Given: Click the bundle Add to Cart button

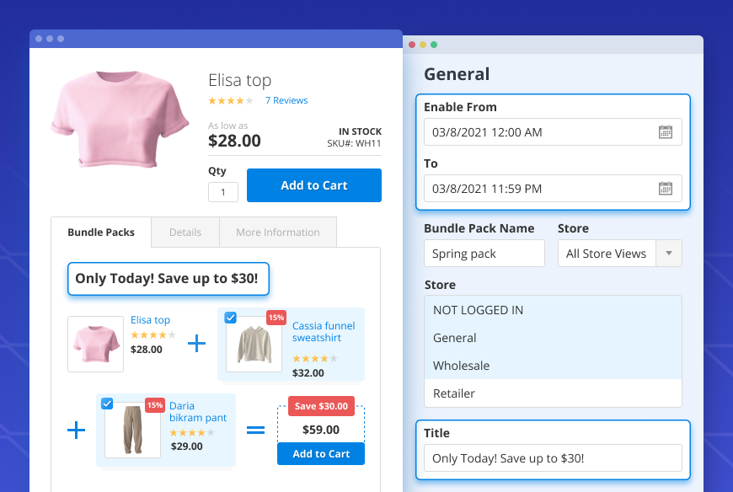Looking at the screenshot, I should 321,454.
